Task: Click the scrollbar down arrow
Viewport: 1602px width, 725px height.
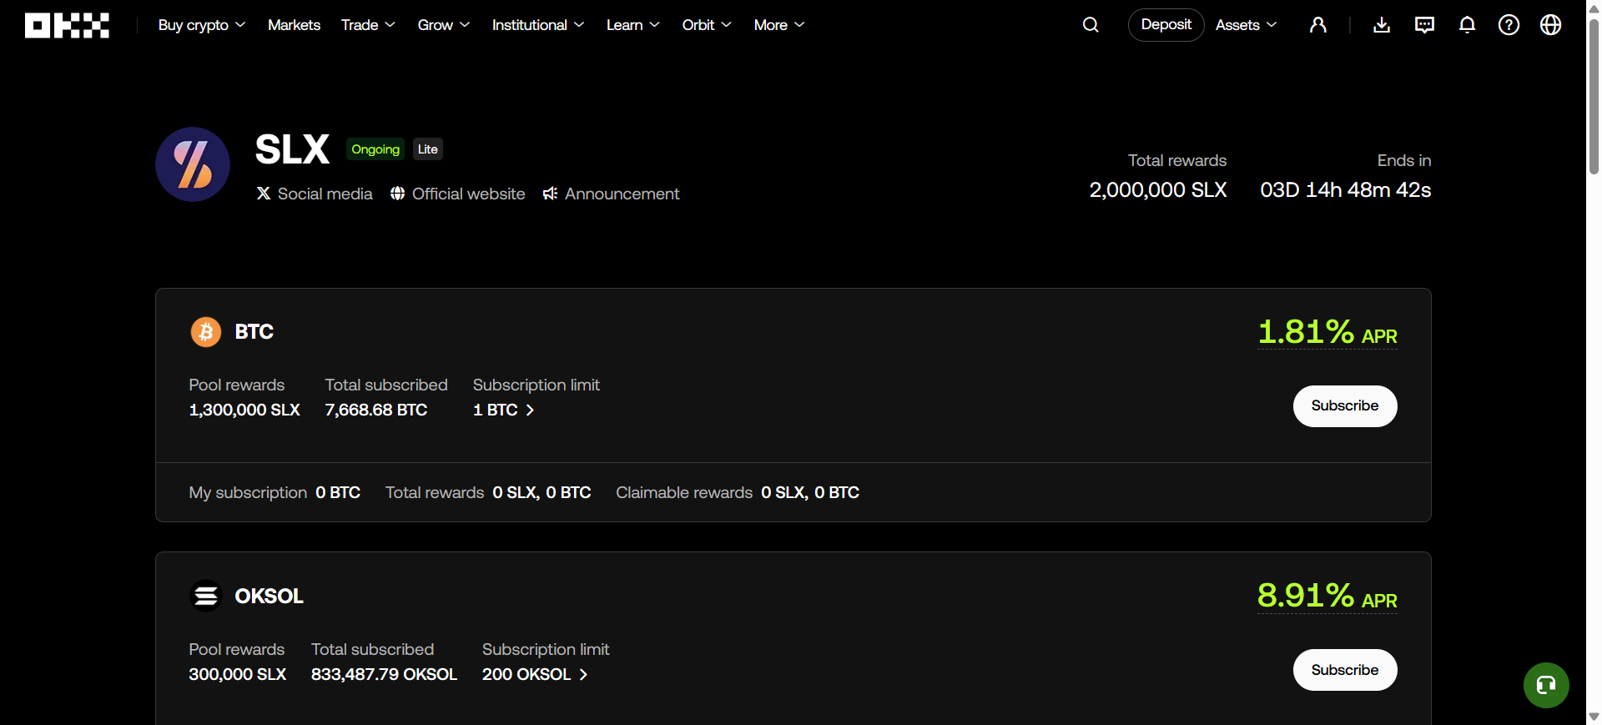Action: (1594, 717)
